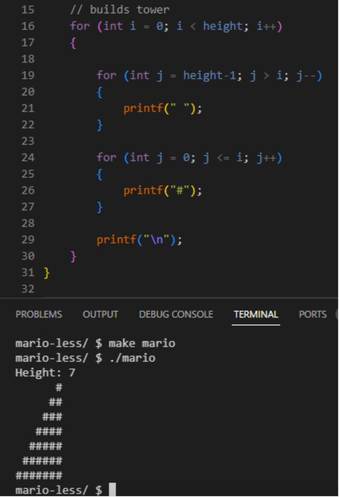339x497 pixels.
Task: Click the terminal prompt cursor block
Action: [x=112, y=489]
